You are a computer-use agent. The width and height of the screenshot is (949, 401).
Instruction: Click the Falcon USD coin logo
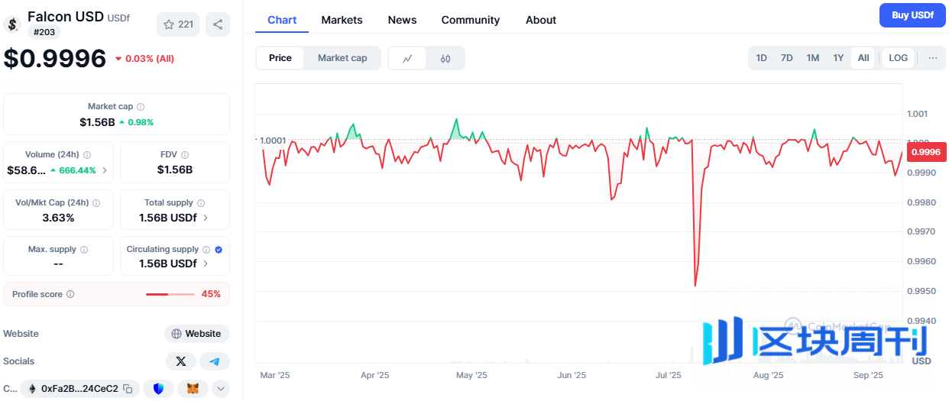point(12,24)
